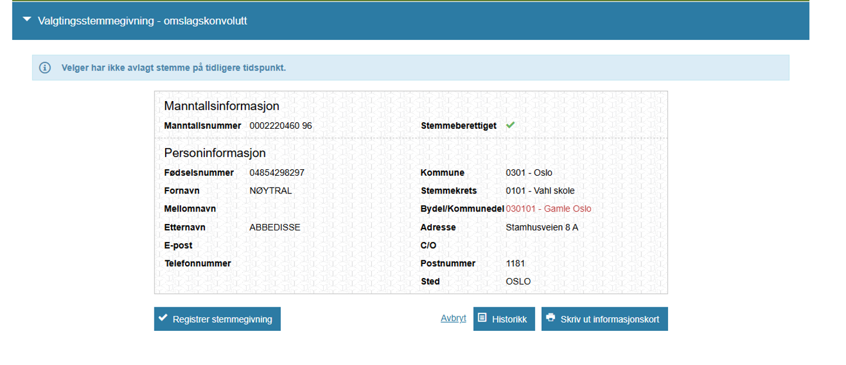Click the Manntallsinformasjon heading
The width and height of the screenshot is (846, 365).
(x=221, y=106)
